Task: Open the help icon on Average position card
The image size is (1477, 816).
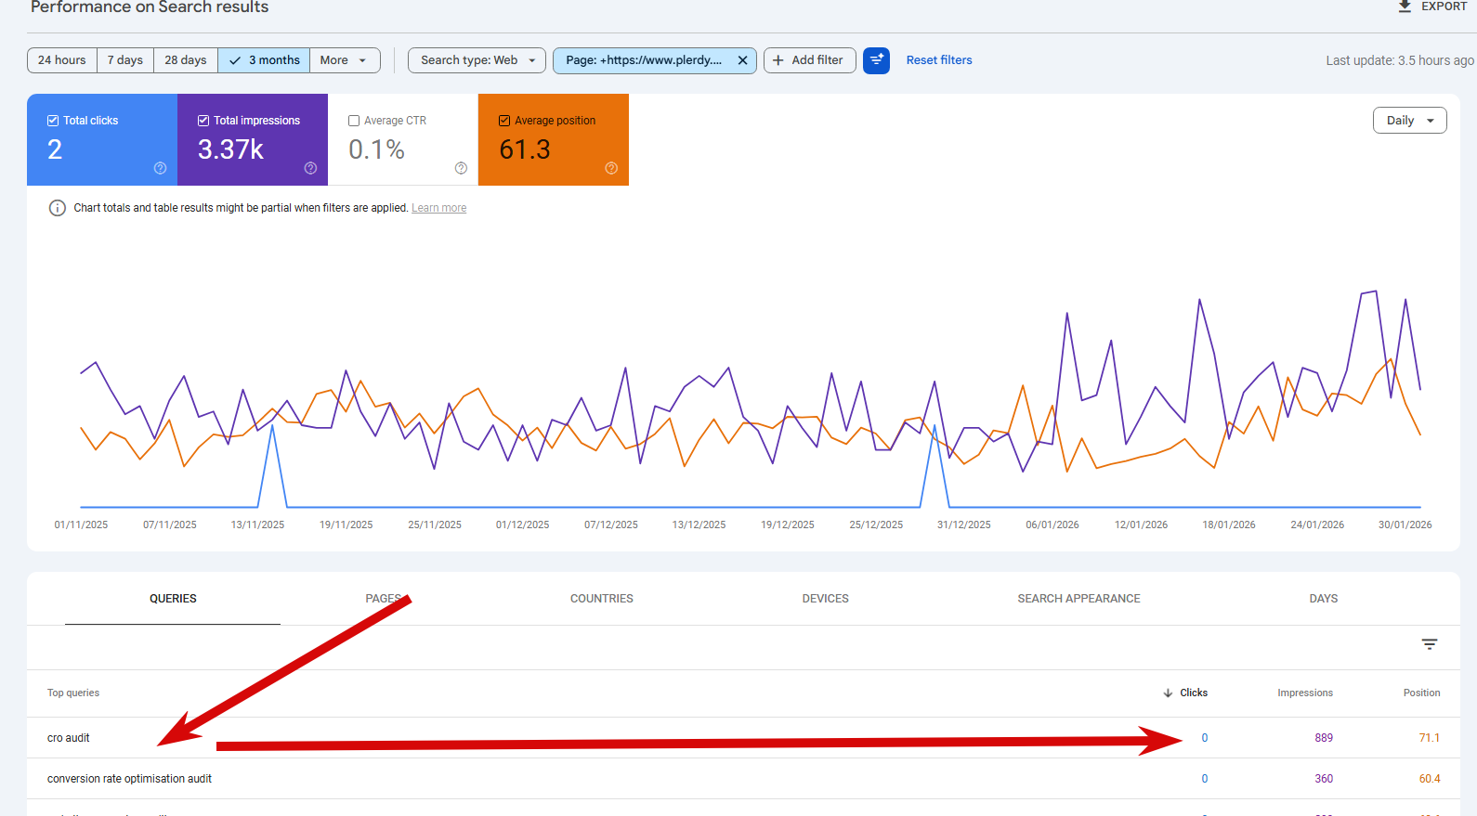Action: (x=611, y=168)
